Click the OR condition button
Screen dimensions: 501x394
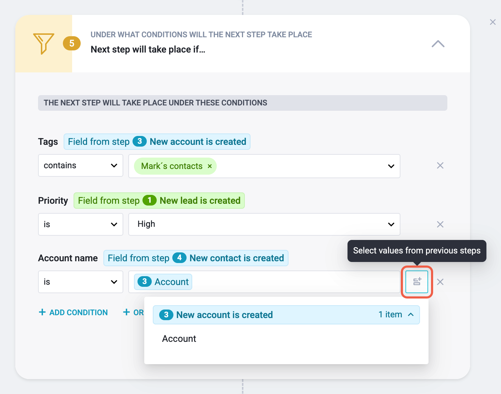pyautogui.click(x=134, y=312)
